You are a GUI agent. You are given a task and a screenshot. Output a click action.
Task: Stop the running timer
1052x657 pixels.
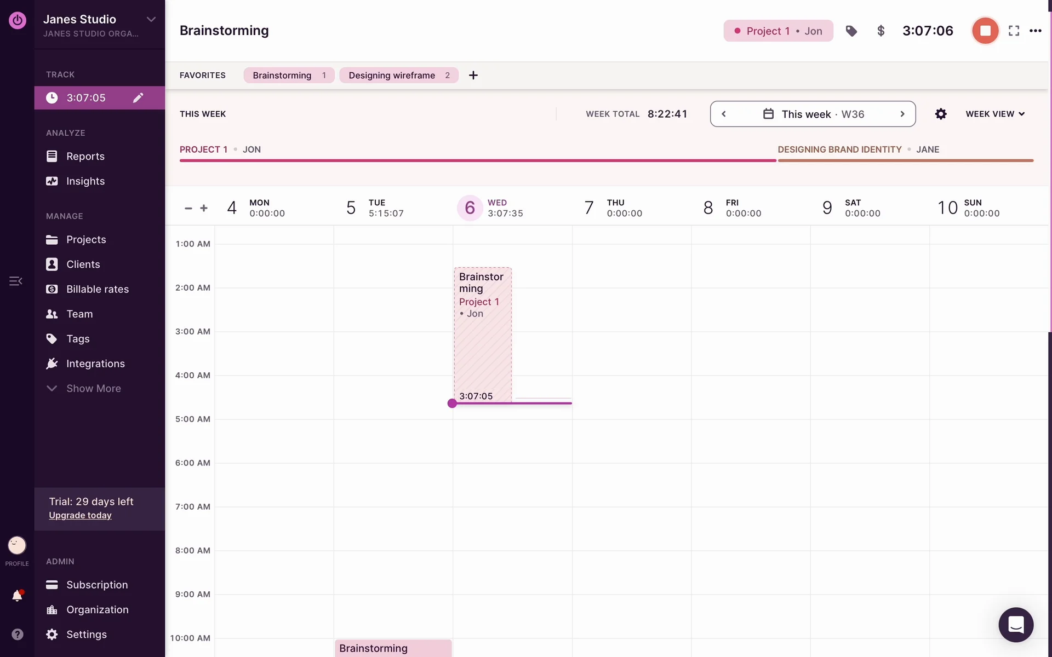click(985, 31)
